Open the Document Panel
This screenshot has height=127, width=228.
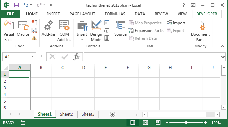(x=200, y=31)
